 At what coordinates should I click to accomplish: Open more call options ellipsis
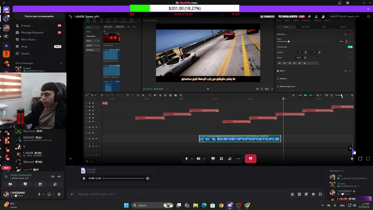(238, 159)
